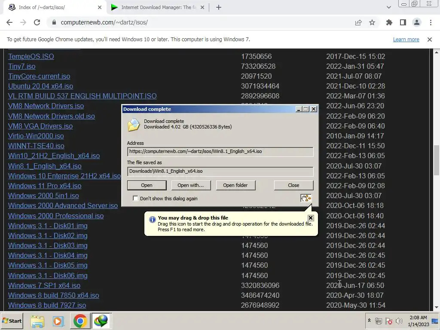
Task: Launch Windows Media Player from taskbar
Action: (58, 321)
